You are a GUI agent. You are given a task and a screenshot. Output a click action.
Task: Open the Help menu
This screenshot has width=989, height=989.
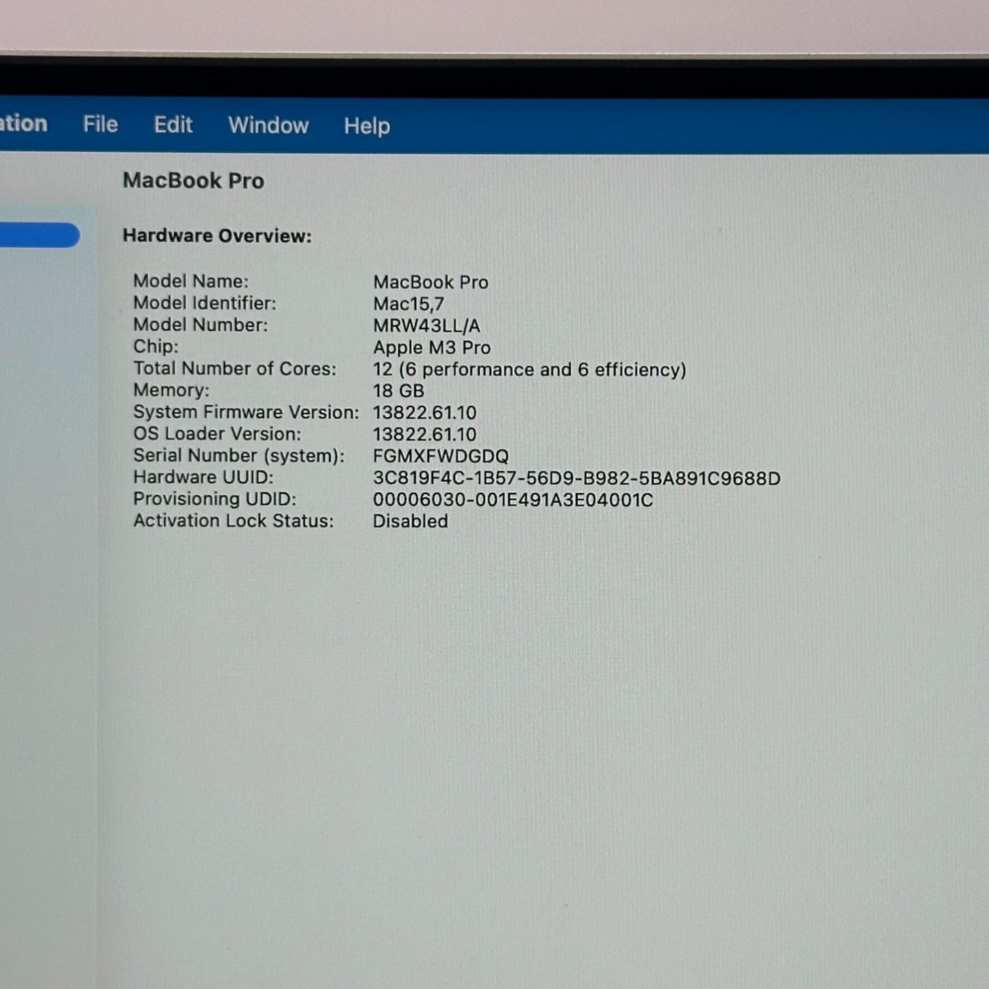point(367,127)
